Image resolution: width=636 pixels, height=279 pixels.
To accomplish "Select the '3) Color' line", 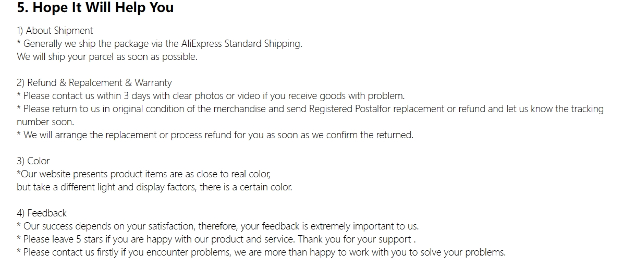I will tap(33, 161).
